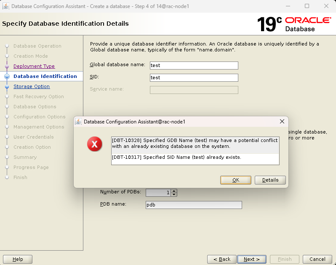This screenshot has width=336, height=265.
Task: Click the Summary step
Action: pyautogui.click(x=25, y=157)
